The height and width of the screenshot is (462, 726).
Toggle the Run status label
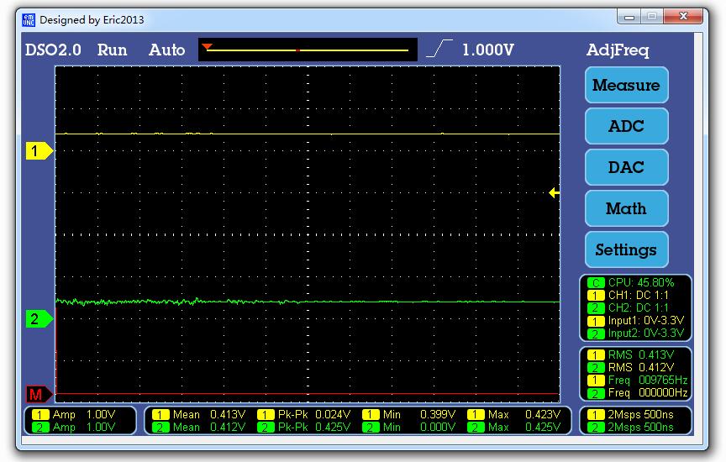click(x=112, y=50)
